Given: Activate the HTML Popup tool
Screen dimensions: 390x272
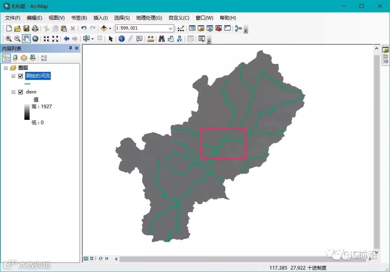Looking at the screenshot, I should 139,39.
